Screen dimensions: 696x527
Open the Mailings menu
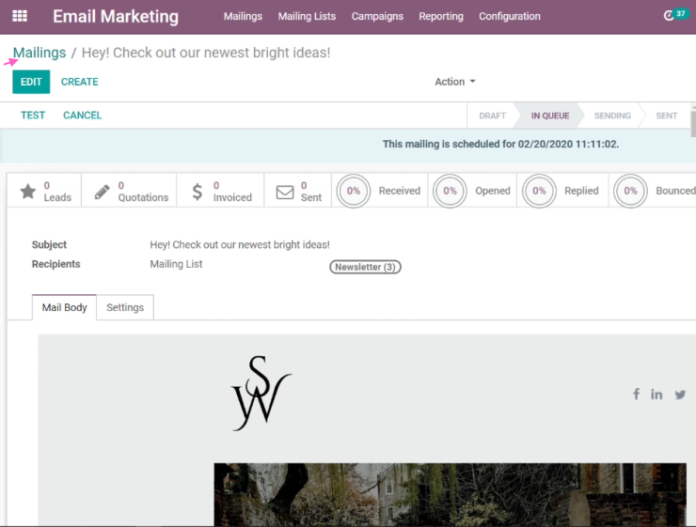tap(243, 16)
